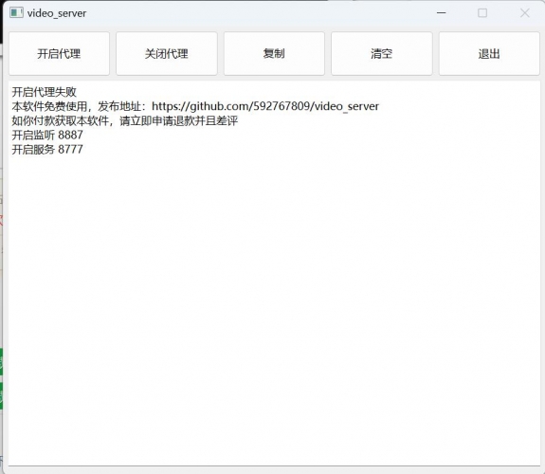Quit via the 退出 button
Screen dimensions: 545x474
pos(489,53)
